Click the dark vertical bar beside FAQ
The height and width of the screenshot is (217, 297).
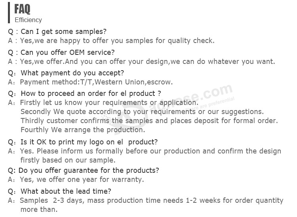click(x=9, y=13)
